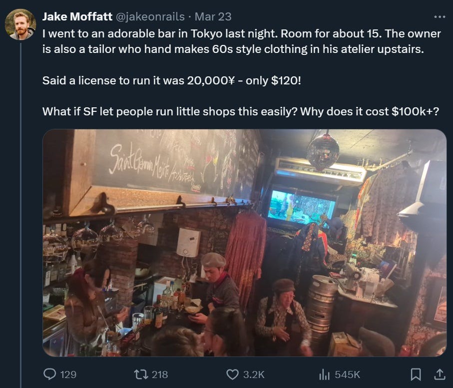The height and width of the screenshot is (388, 453).
Task: Share the tweet via upload arrow icon
Action: (x=440, y=375)
